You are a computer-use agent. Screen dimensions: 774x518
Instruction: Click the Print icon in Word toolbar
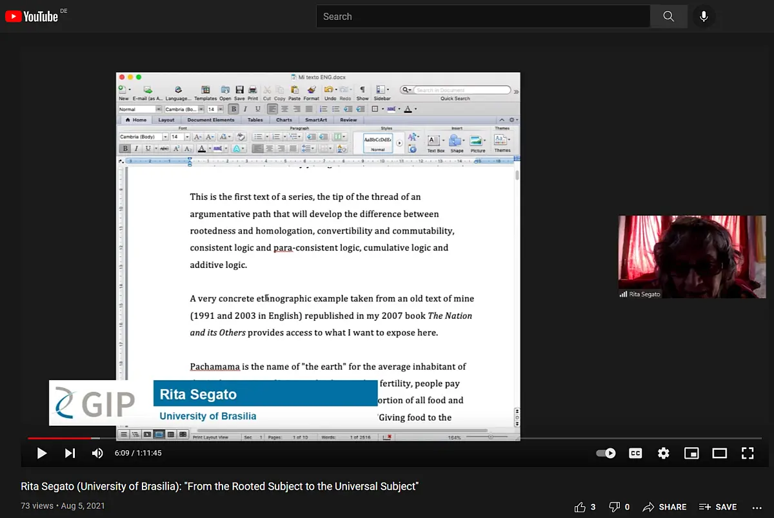253,90
